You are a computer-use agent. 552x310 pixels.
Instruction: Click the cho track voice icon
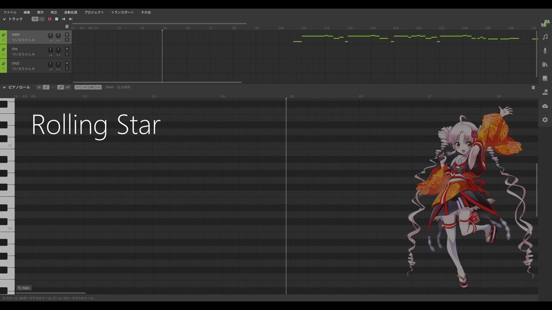(x=3, y=49)
